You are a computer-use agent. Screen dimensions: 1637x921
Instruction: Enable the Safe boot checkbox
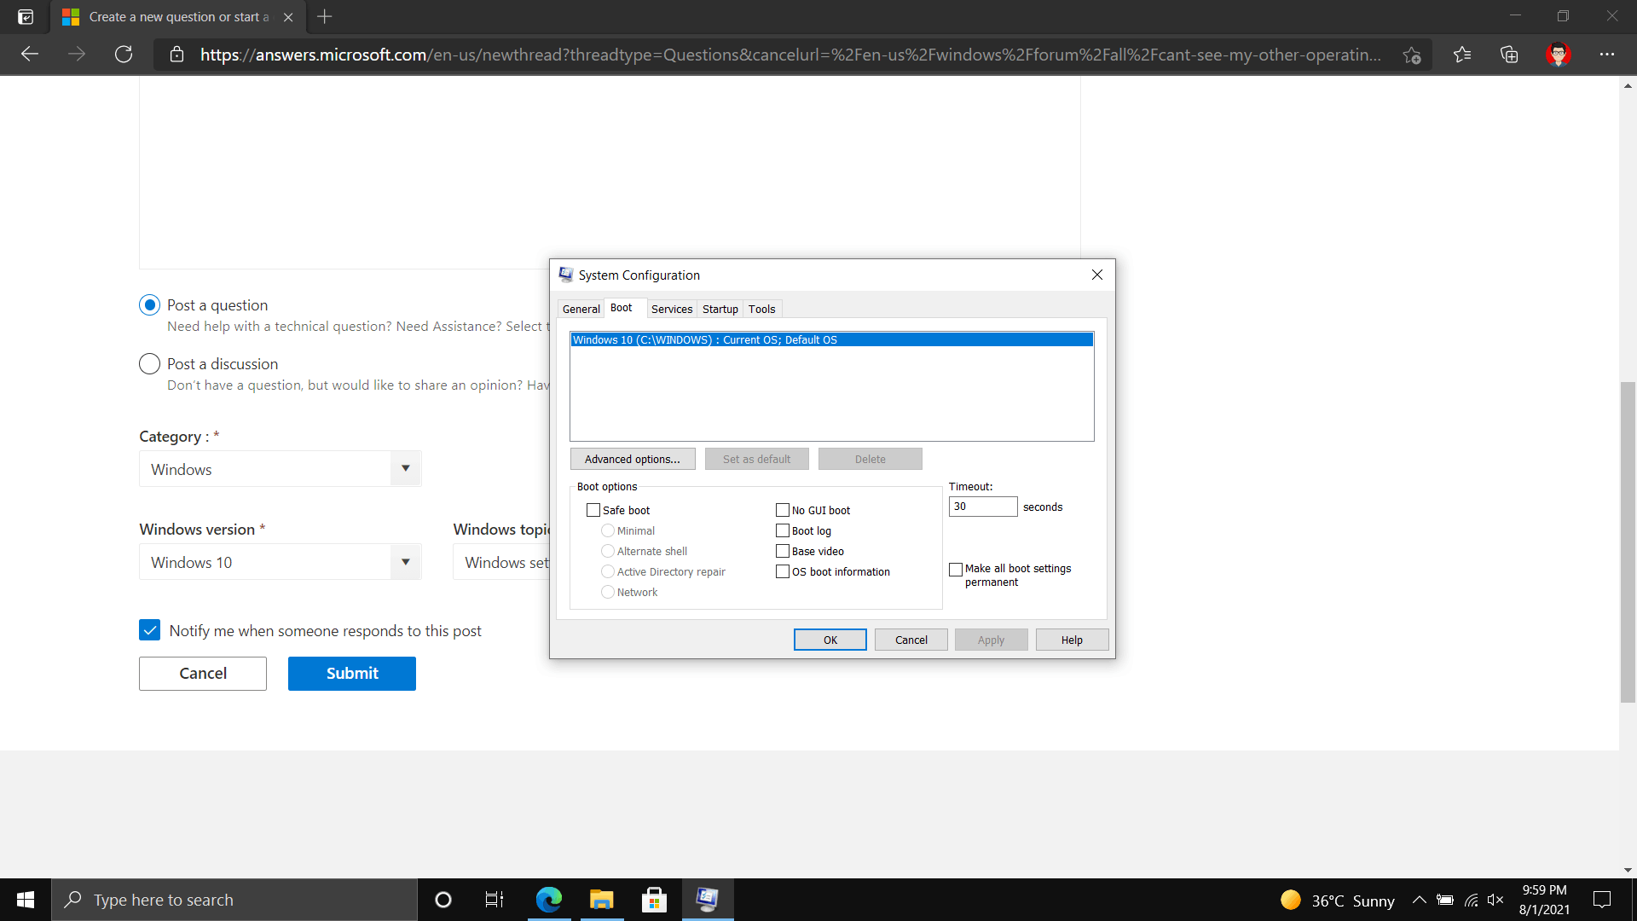tap(593, 510)
